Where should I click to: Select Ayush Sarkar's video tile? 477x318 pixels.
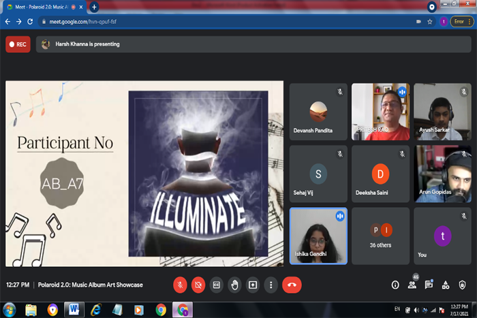click(443, 112)
